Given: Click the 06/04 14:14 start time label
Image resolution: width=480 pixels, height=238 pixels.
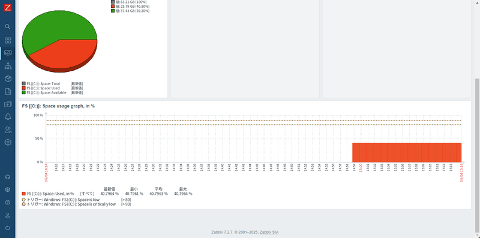Looking at the screenshot, I should pos(46,173).
